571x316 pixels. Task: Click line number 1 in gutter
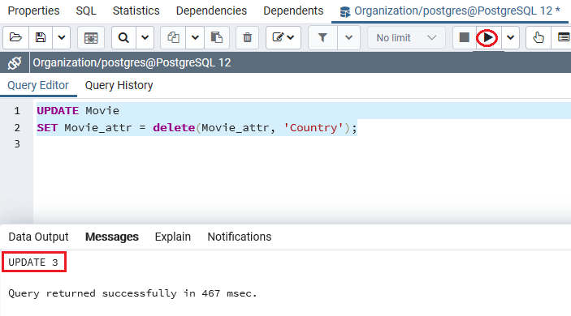(17, 110)
